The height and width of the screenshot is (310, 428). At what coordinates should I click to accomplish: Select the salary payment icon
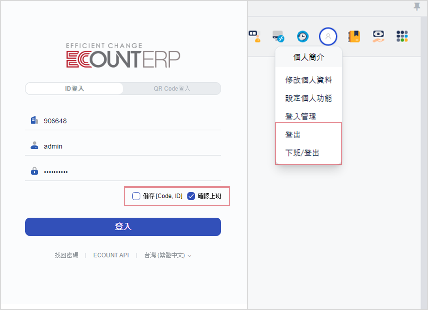[378, 36]
